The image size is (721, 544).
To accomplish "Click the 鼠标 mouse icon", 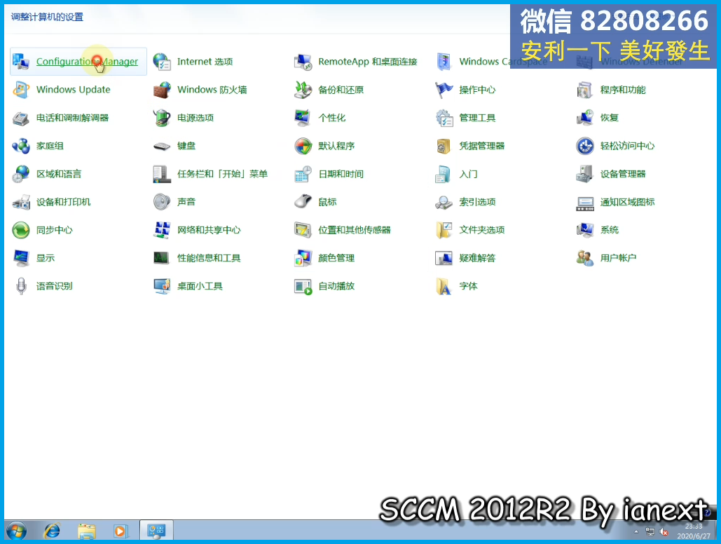I will tap(303, 202).
